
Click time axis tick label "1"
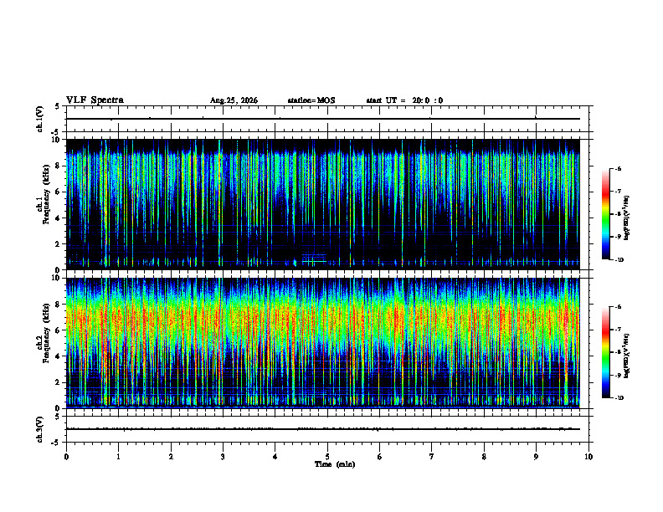118,457
